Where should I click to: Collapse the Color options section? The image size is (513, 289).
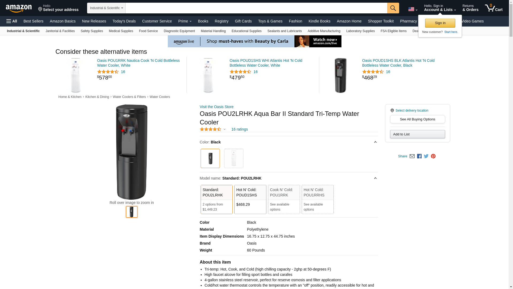click(375, 142)
